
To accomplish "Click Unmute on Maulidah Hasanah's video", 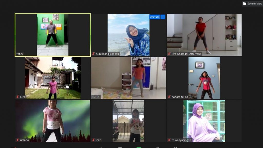I will pyautogui.click(x=154, y=17).
